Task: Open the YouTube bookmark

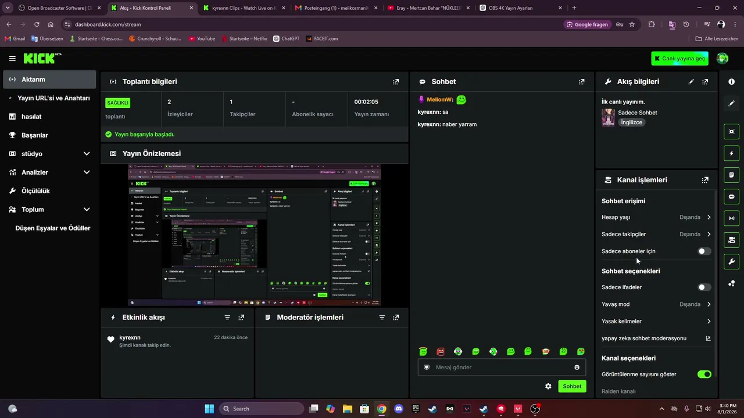Action: pos(202,38)
